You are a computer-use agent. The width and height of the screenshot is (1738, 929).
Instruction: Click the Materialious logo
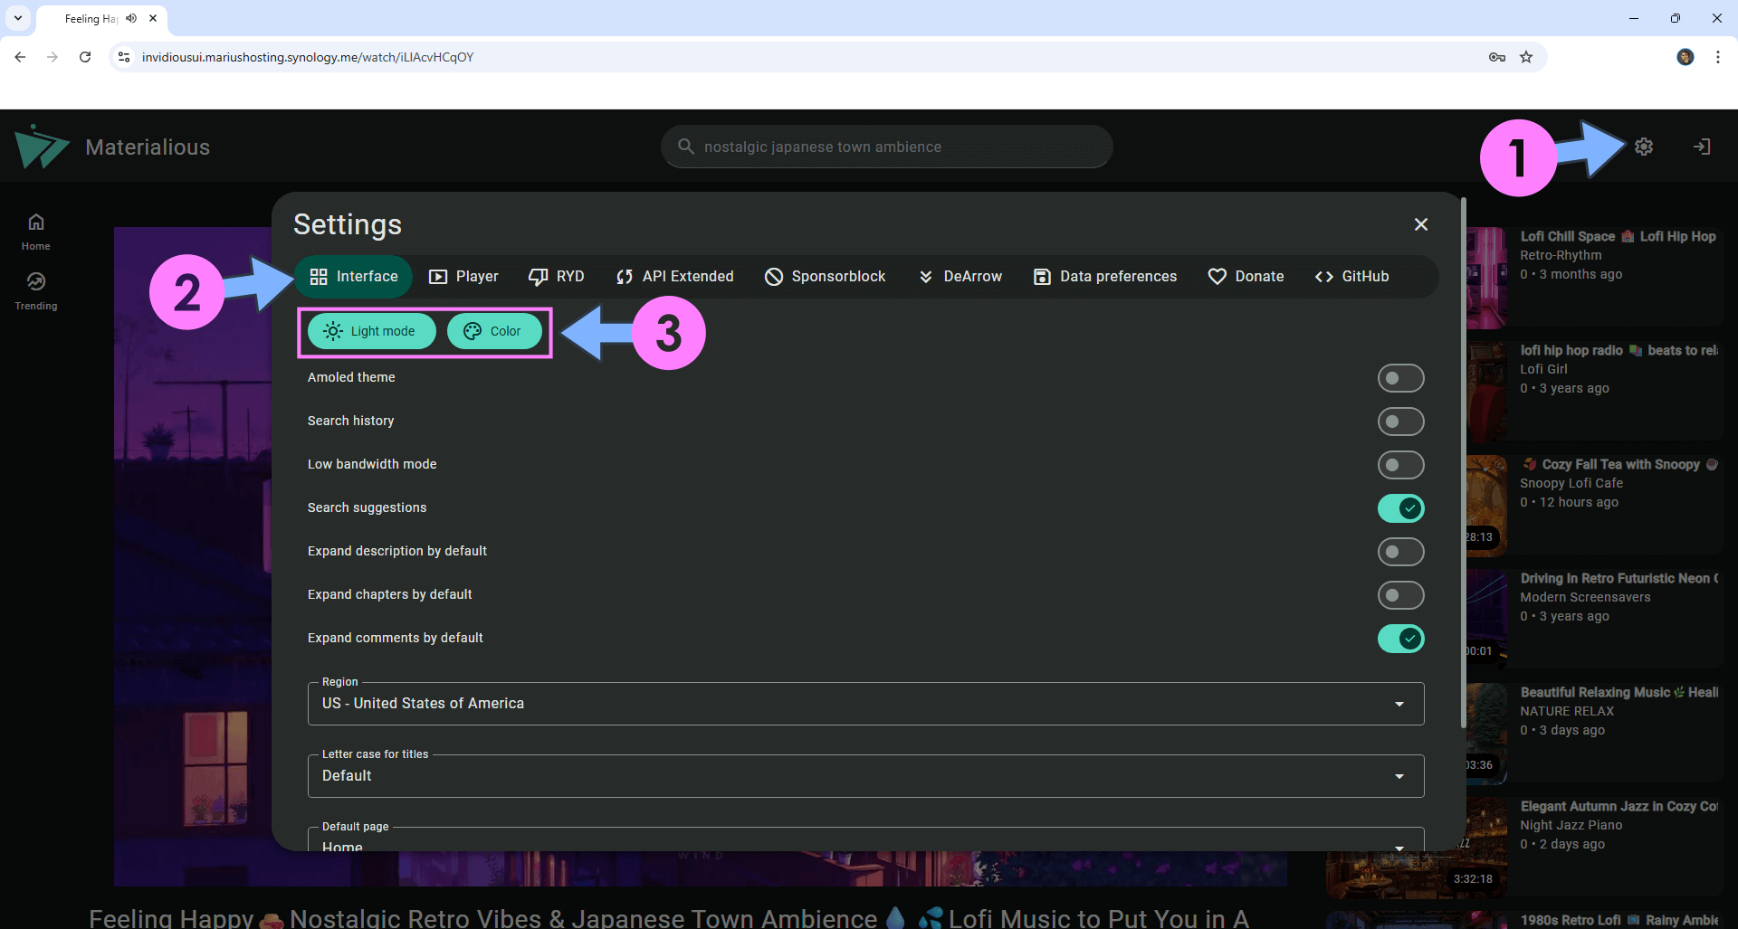(43, 147)
